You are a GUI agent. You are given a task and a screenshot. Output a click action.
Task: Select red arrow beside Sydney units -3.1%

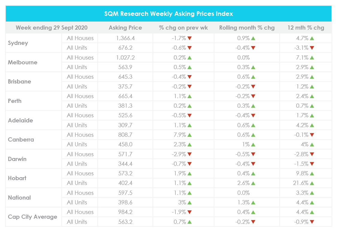coord(312,48)
